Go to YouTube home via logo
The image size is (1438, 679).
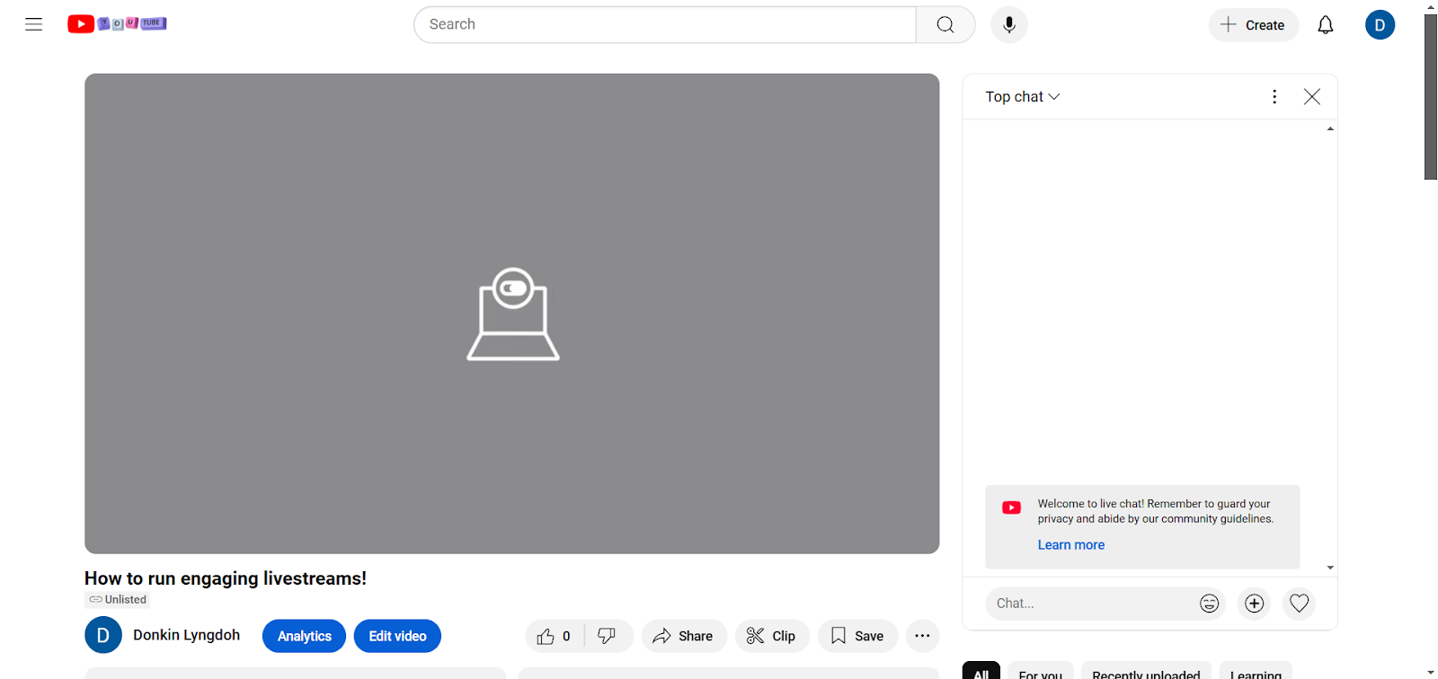click(x=117, y=24)
